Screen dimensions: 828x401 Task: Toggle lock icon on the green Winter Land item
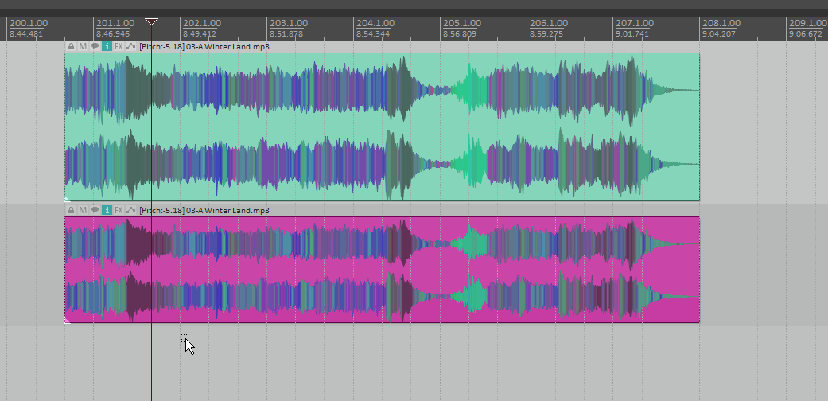tap(72, 46)
